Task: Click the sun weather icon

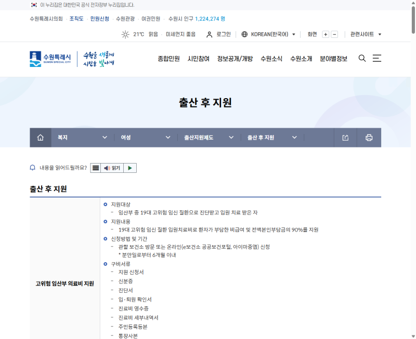Action: tap(125, 34)
